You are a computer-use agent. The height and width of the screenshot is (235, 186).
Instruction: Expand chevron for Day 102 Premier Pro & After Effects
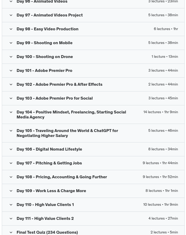[x=11, y=84]
